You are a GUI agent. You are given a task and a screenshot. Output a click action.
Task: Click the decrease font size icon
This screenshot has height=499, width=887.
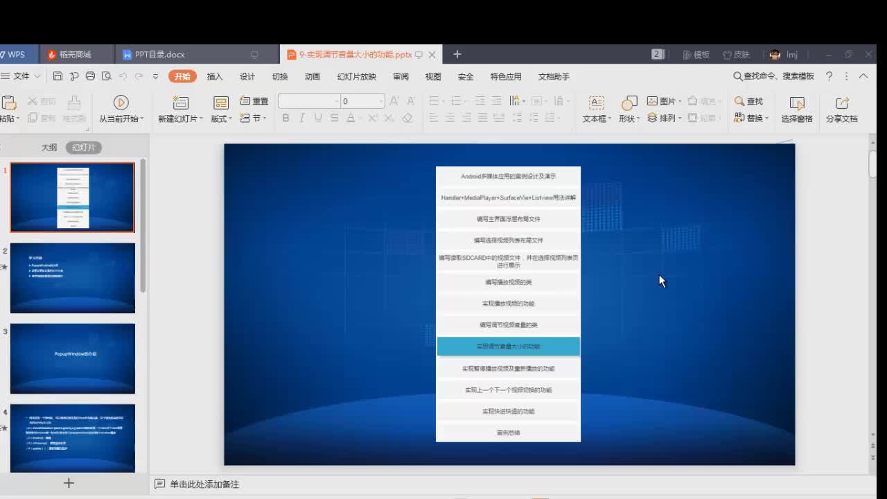point(411,101)
